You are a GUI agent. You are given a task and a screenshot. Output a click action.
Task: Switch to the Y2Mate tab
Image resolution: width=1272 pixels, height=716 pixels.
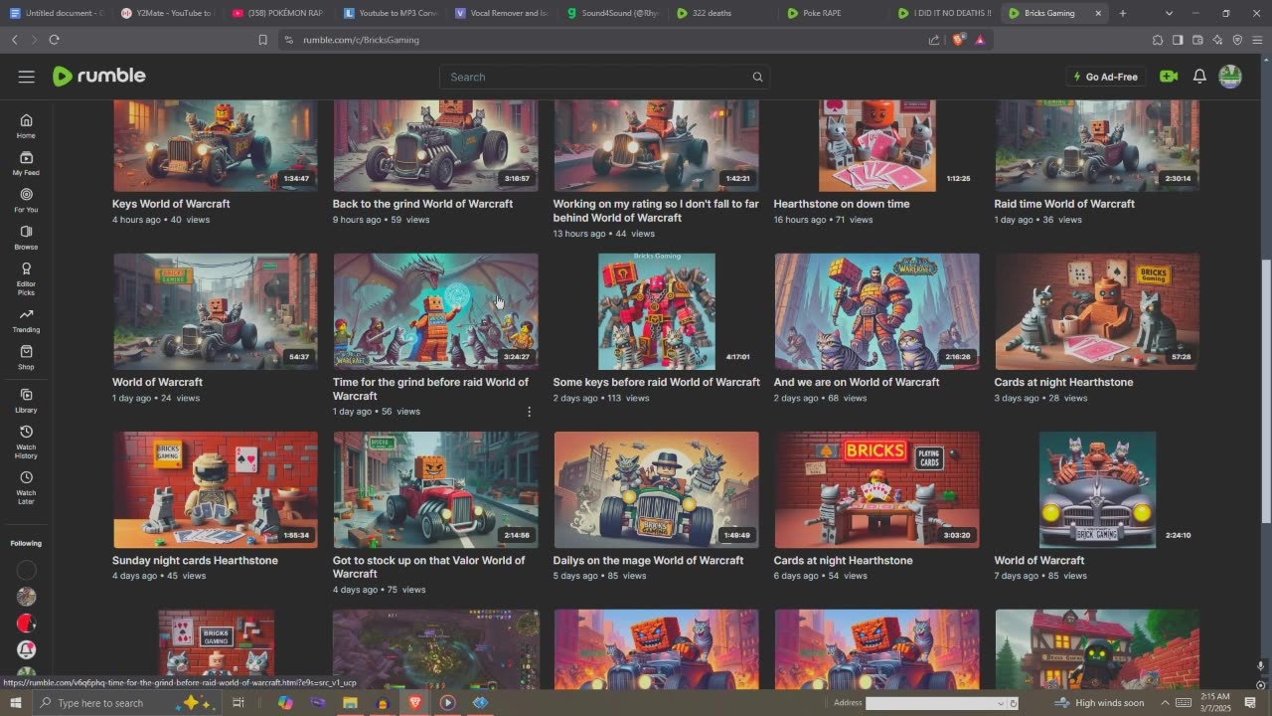point(166,13)
